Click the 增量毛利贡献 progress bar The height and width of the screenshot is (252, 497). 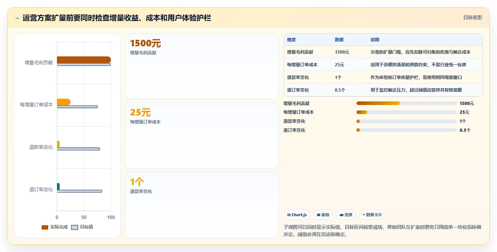tap(406, 104)
